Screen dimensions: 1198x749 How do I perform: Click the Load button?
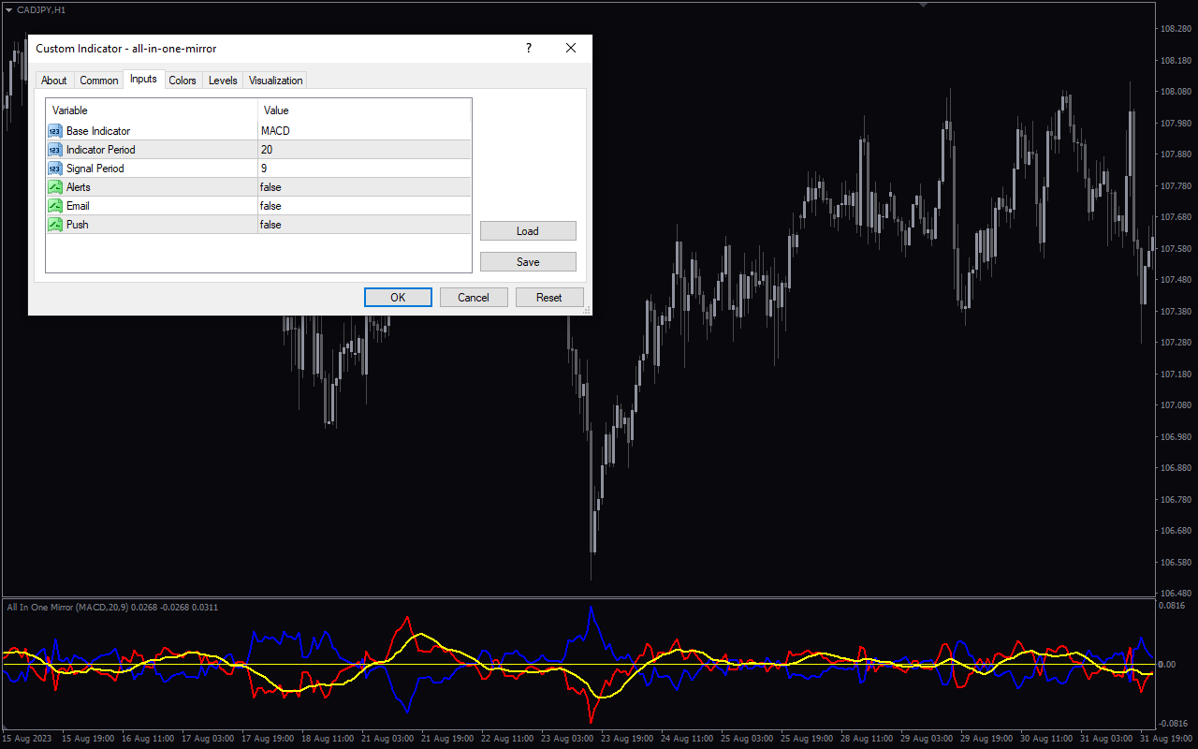[x=528, y=231]
